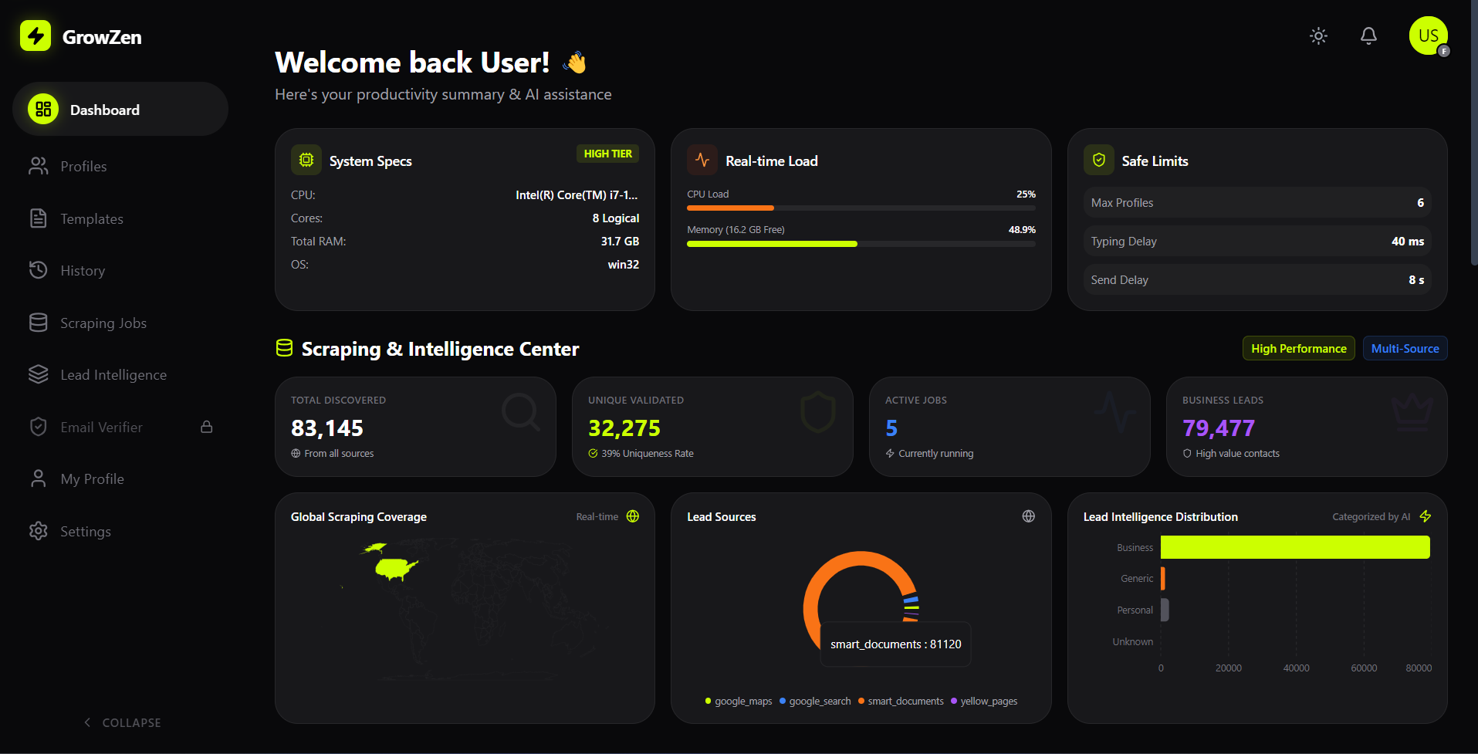Switch to the History page
The height and width of the screenshot is (754, 1478).
[83, 270]
